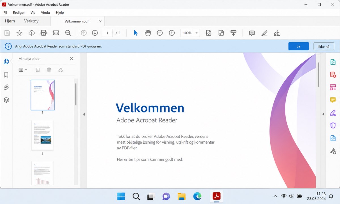Open Compress PDF tool in right rail
The width and height of the screenshot is (340, 204).
(333, 138)
